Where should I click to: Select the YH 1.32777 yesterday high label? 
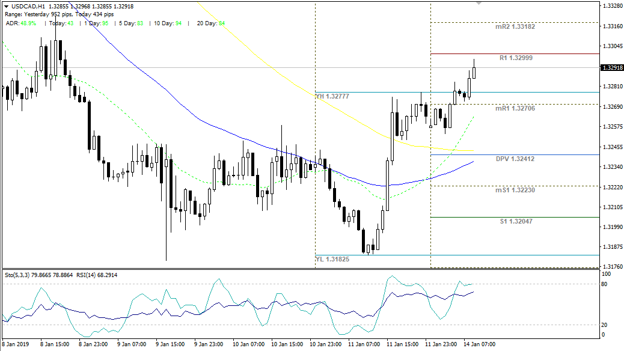point(332,96)
